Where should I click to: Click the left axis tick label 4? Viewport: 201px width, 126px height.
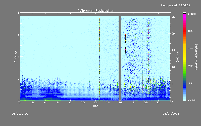[x=19, y=56]
